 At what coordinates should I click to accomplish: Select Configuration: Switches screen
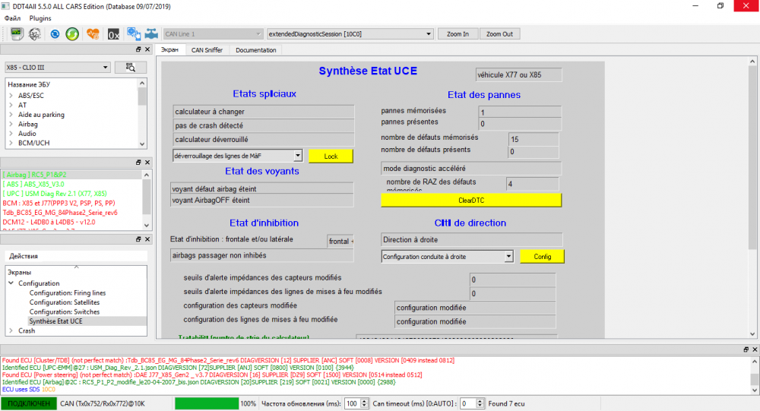click(x=65, y=311)
